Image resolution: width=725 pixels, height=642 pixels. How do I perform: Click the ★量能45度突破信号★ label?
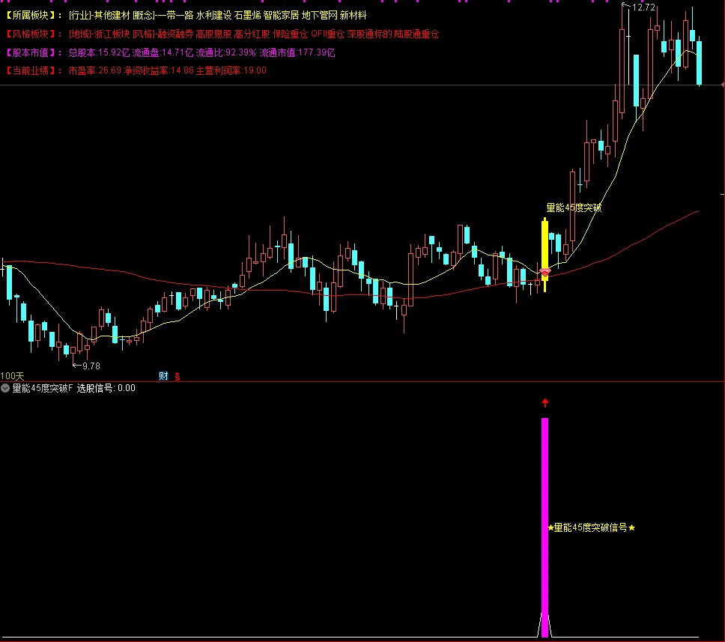pyautogui.click(x=592, y=527)
